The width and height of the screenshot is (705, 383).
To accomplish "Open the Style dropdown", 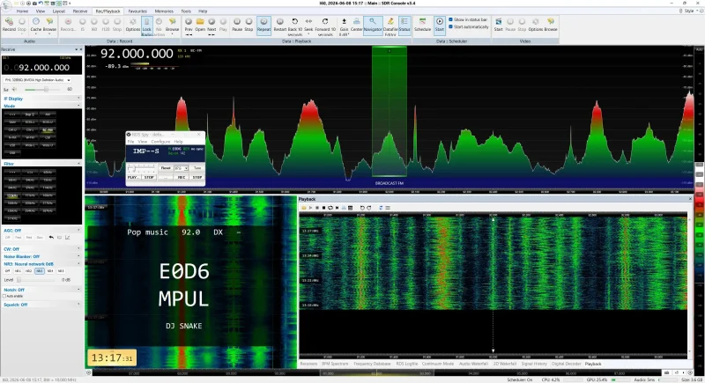I will click(691, 11).
